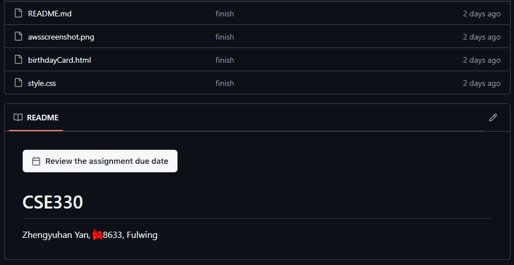Image resolution: width=514 pixels, height=265 pixels.
Task: Click the file icon beside birthdayCard.html
Action: (18, 60)
